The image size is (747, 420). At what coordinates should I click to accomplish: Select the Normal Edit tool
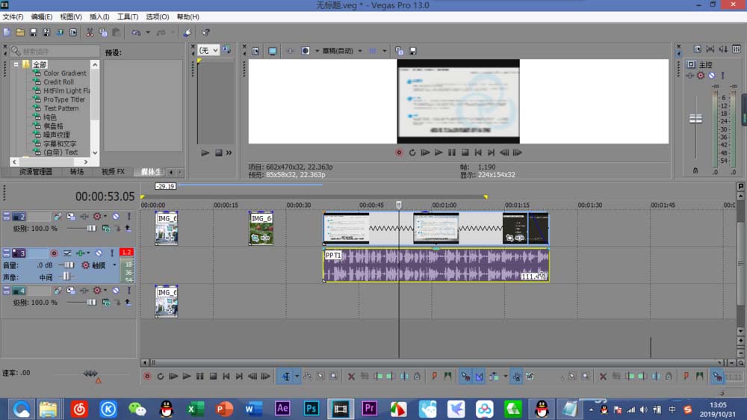285,377
